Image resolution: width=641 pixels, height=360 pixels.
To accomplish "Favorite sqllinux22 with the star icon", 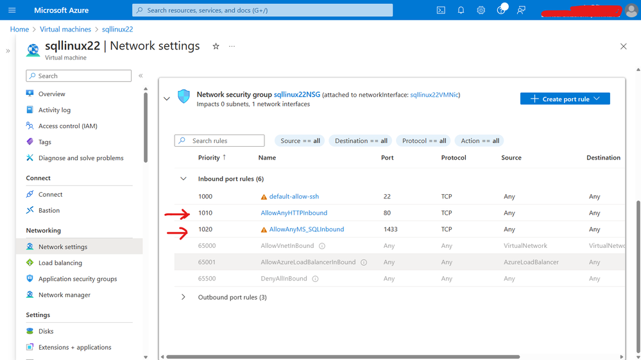I will click(x=216, y=46).
